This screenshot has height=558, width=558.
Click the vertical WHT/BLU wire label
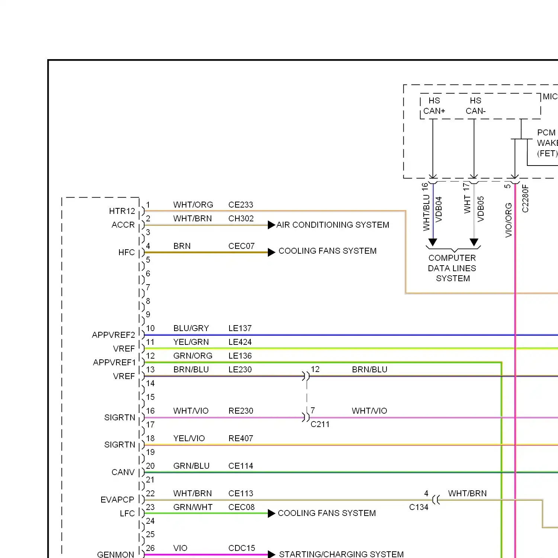pyautogui.click(x=426, y=213)
